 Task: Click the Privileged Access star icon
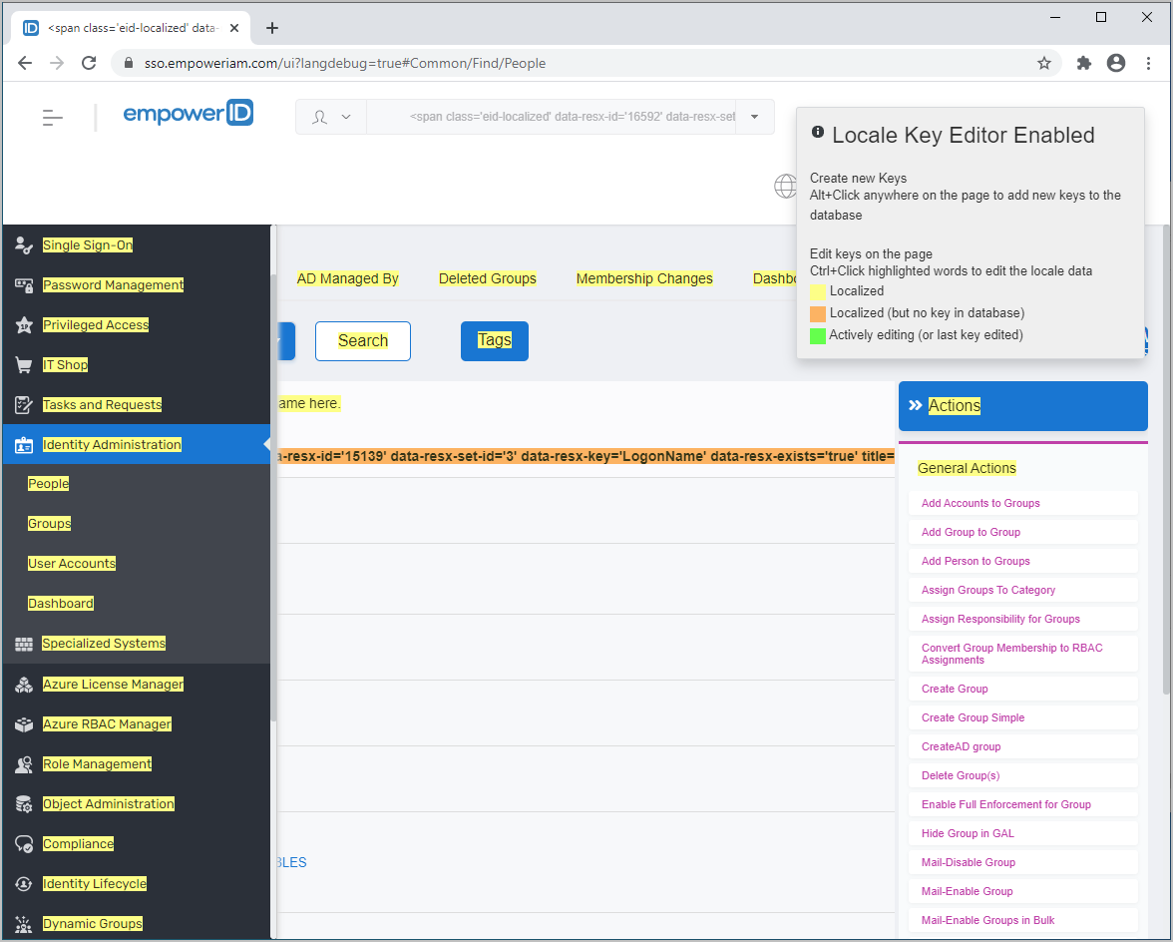click(x=23, y=324)
